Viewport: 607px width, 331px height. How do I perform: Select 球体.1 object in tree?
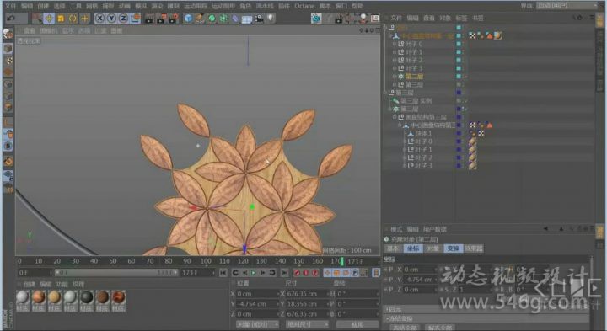423,133
